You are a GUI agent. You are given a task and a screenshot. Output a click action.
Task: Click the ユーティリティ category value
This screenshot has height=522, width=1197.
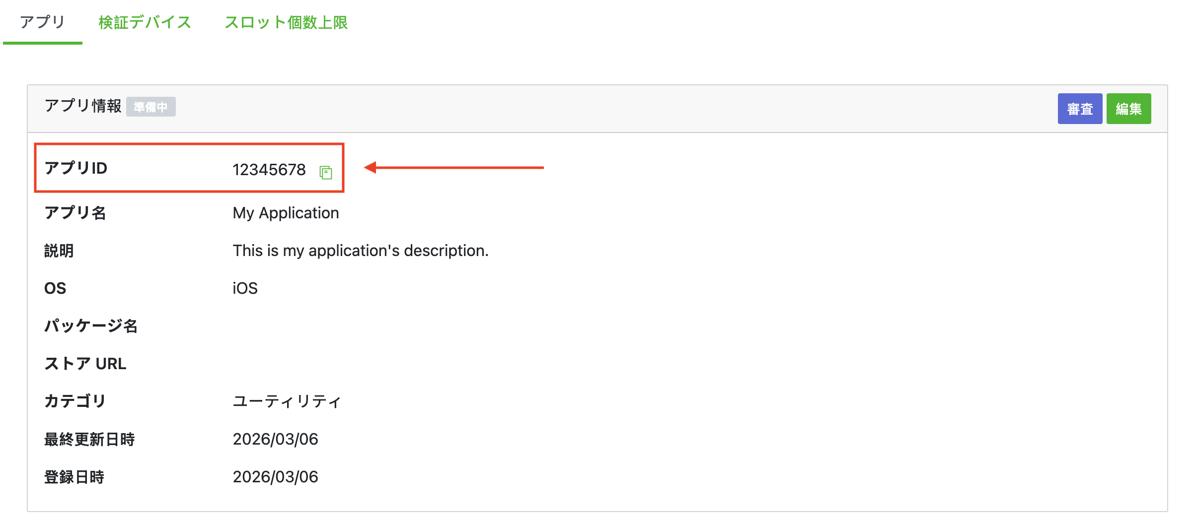tap(287, 401)
